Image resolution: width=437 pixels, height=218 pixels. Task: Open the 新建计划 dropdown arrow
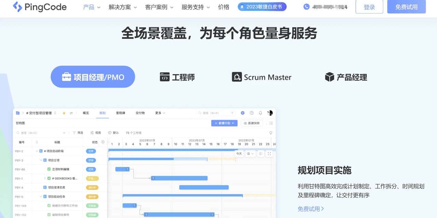click(233, 123)
